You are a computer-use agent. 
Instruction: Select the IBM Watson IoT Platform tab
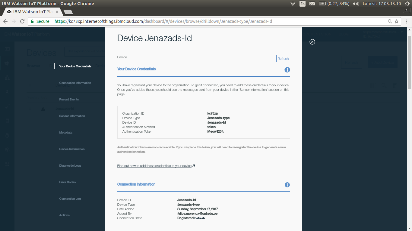(33, 12)
